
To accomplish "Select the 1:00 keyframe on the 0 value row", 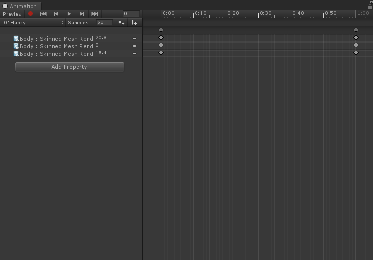I will click(x=356, y=45).
